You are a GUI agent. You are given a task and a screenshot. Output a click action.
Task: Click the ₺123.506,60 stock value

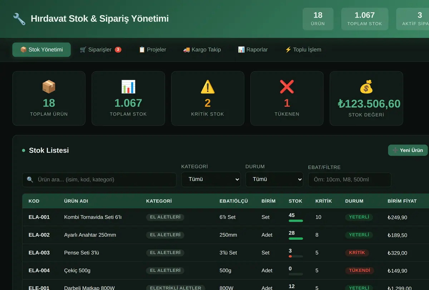(369, 104)
